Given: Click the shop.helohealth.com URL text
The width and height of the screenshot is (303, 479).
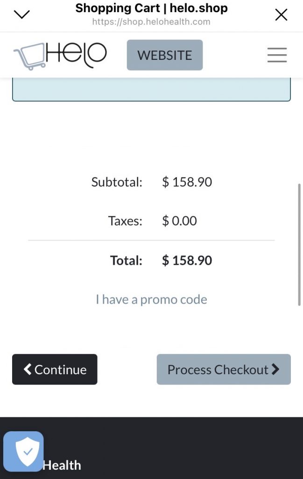Looking at the screenshot, I should point(151,22).
